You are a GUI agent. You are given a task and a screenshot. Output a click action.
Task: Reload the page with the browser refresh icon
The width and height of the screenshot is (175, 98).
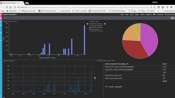tap(7, 7)
